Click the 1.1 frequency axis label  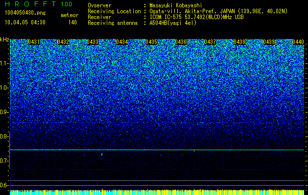[4, 63]
